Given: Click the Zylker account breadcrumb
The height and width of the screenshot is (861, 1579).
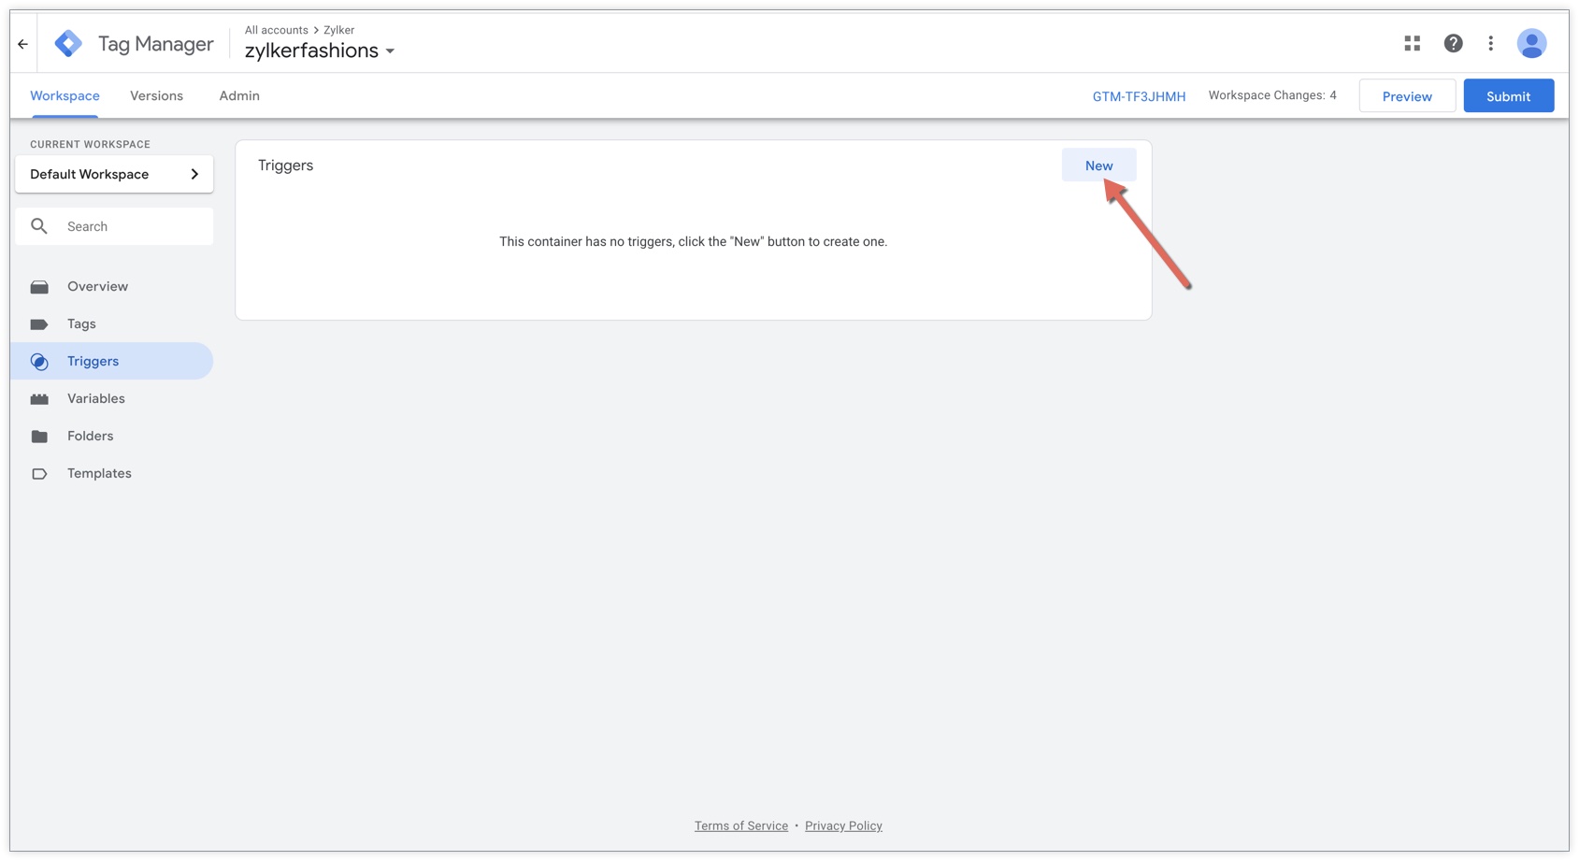Looking at the screenshot, I should click(339, 30).
